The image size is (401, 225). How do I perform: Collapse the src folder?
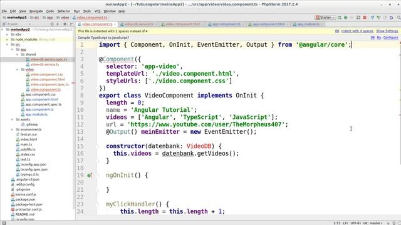tap(7, 44)
